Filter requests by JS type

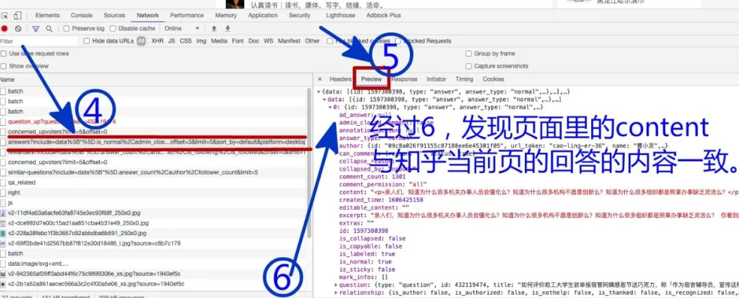point(172,41)
